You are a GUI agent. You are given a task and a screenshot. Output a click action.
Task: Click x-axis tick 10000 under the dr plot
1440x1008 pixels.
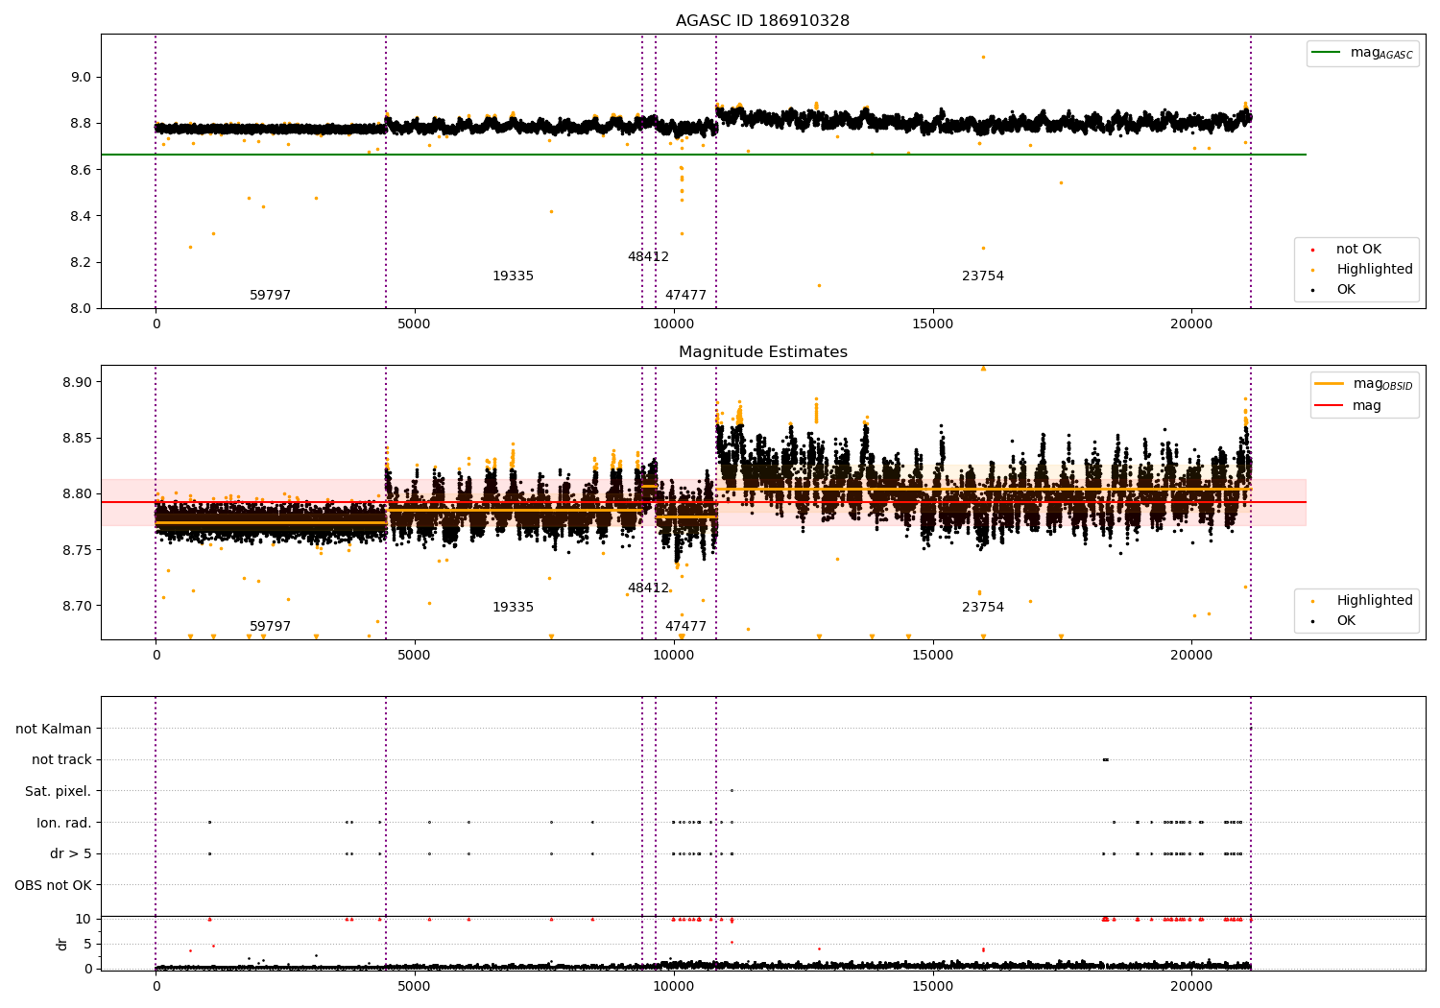pyautogui.click(x=674, y=986)
